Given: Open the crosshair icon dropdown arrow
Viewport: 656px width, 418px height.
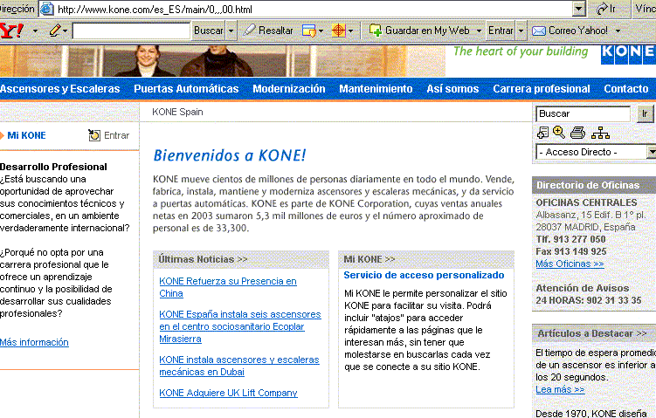Looking at the screenshot, I should [350, 31].
